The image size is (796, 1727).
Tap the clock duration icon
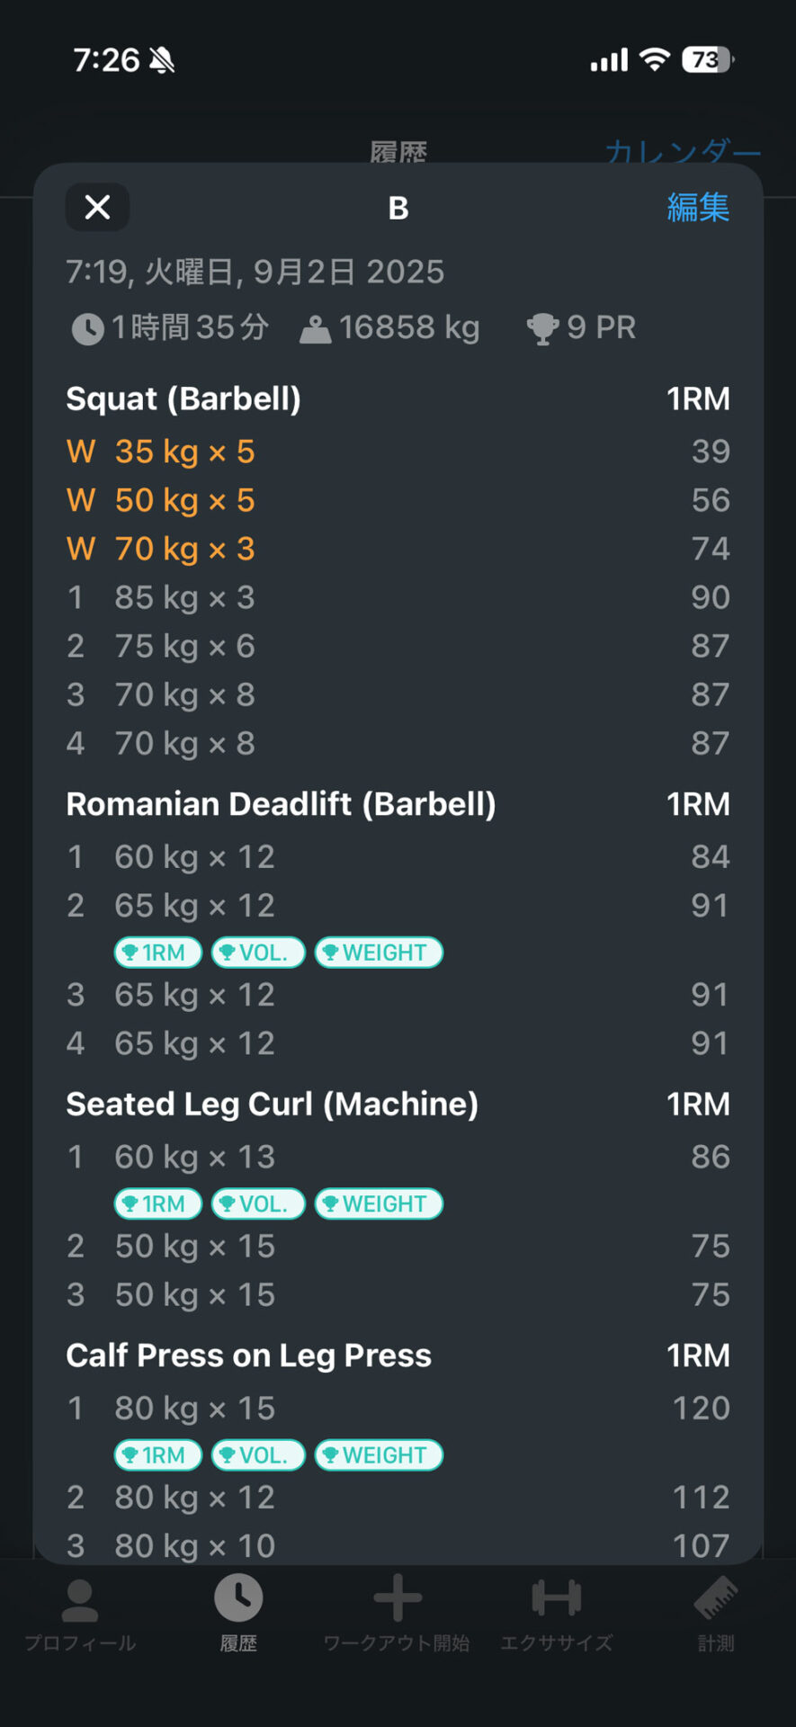pyautogui.click(x=87, y=328)
